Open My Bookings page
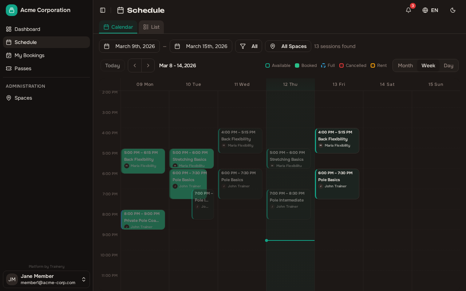Image resolution: width=466 pixels, height=291 pixels. [x=46, y=55]
